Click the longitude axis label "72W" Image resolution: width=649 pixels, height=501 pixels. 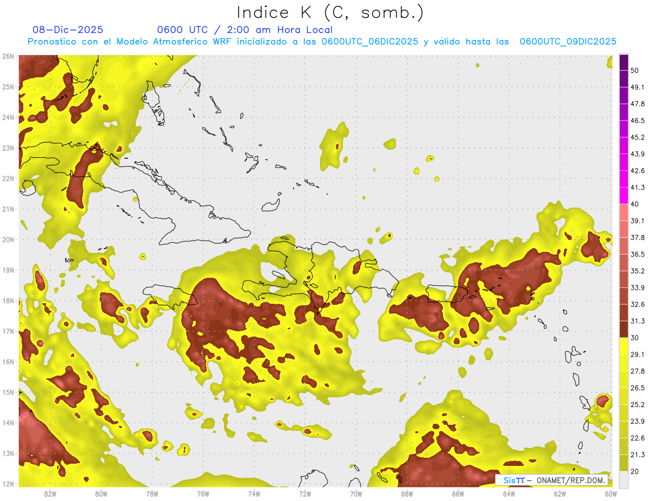click(x=305, y=494)
